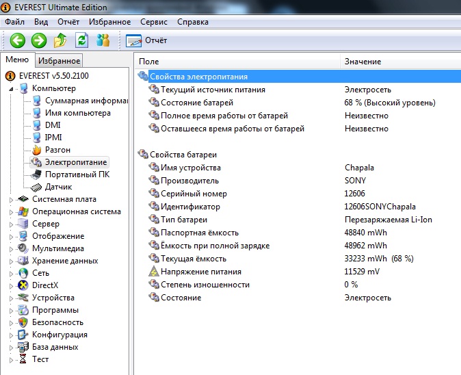Expand the Сервер node

tap(11, 224)
